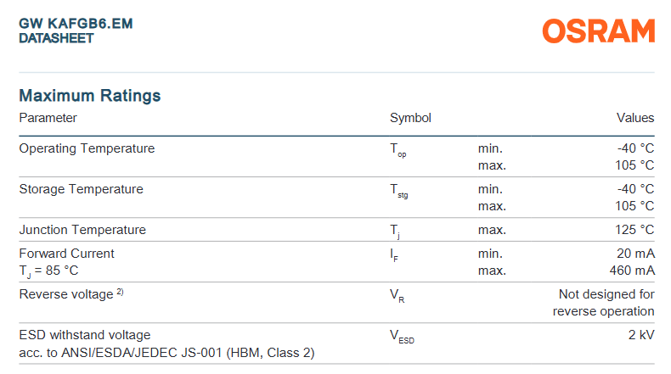This screenshot has width=671, height=374.
Task: Click the Maximum Ratings heading
Action: tap(90, 96)
